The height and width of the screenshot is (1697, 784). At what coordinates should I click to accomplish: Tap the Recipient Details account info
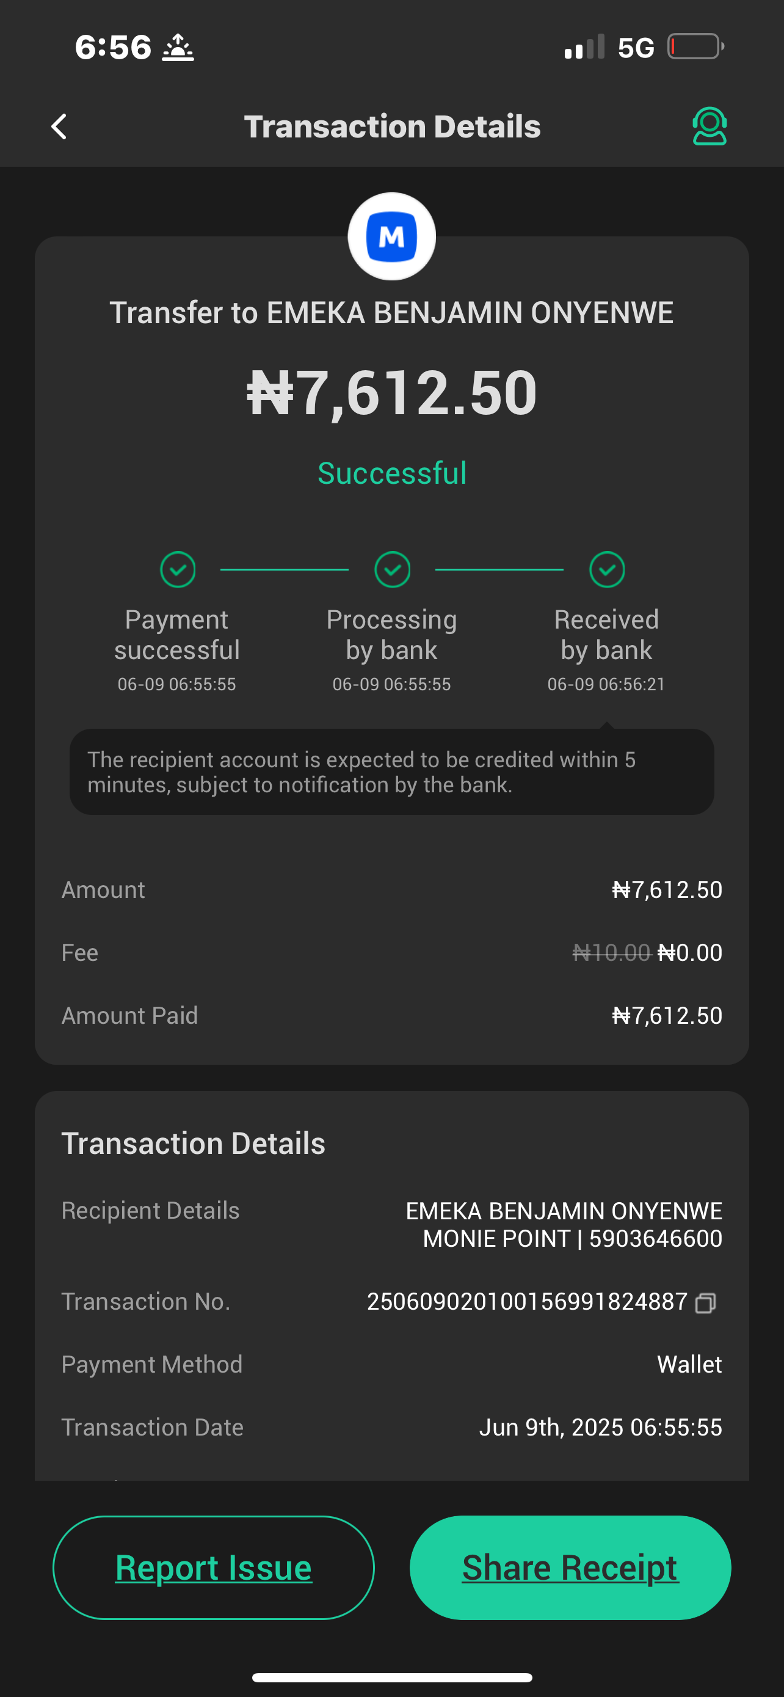[x=564, y=1225]
